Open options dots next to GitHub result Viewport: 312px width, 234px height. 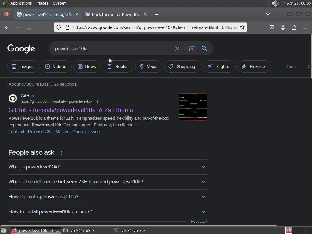point(97,101)
